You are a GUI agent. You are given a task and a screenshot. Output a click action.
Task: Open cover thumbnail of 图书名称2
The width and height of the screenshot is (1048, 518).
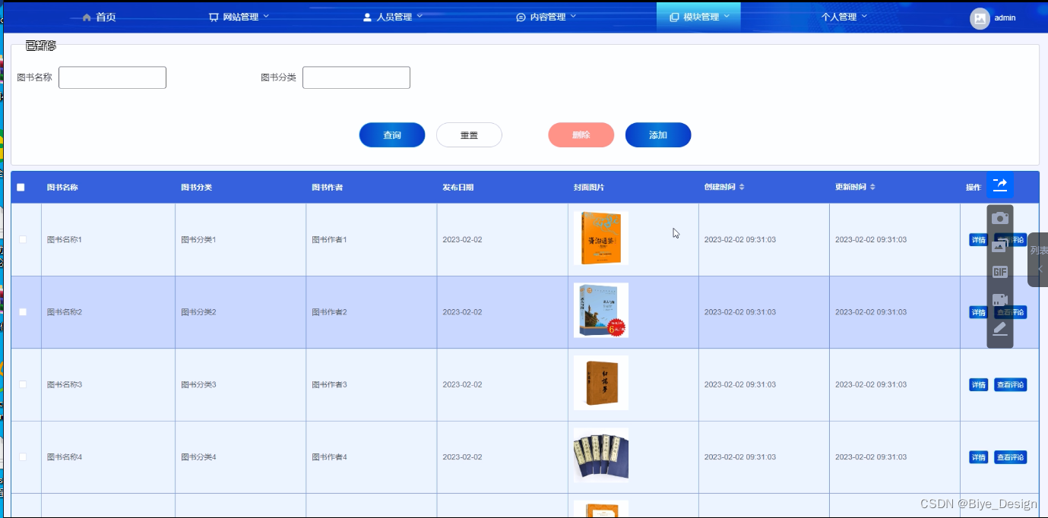(601, 310)
